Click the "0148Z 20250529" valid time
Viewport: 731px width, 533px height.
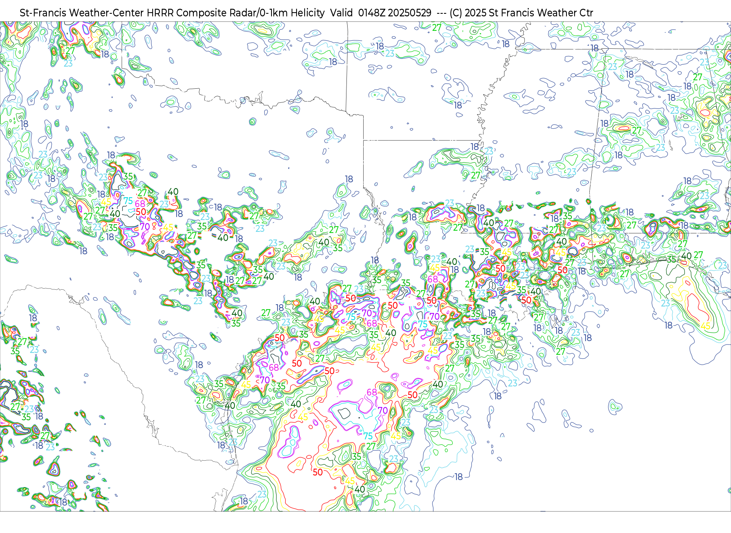395,13
